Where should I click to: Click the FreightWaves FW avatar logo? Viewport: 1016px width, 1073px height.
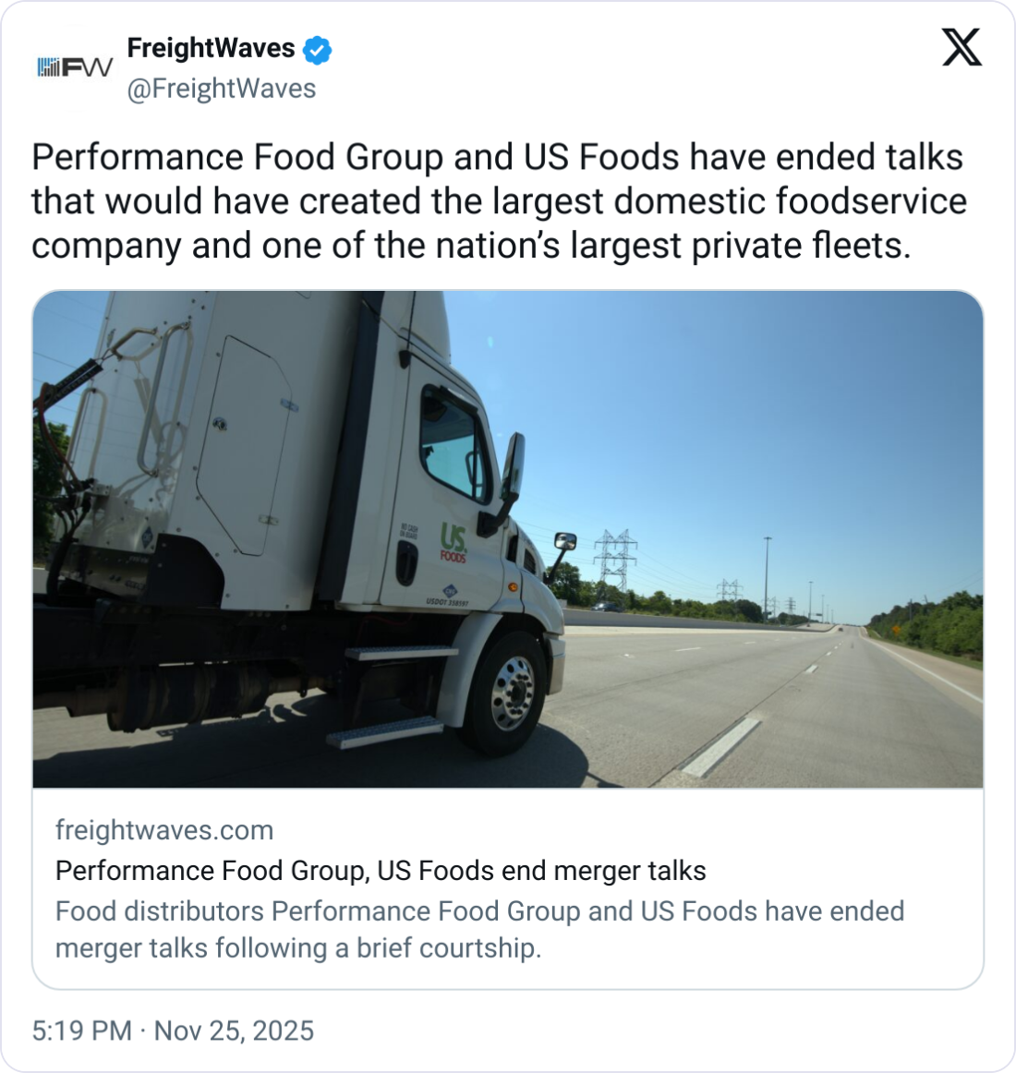tap(74, 67)
